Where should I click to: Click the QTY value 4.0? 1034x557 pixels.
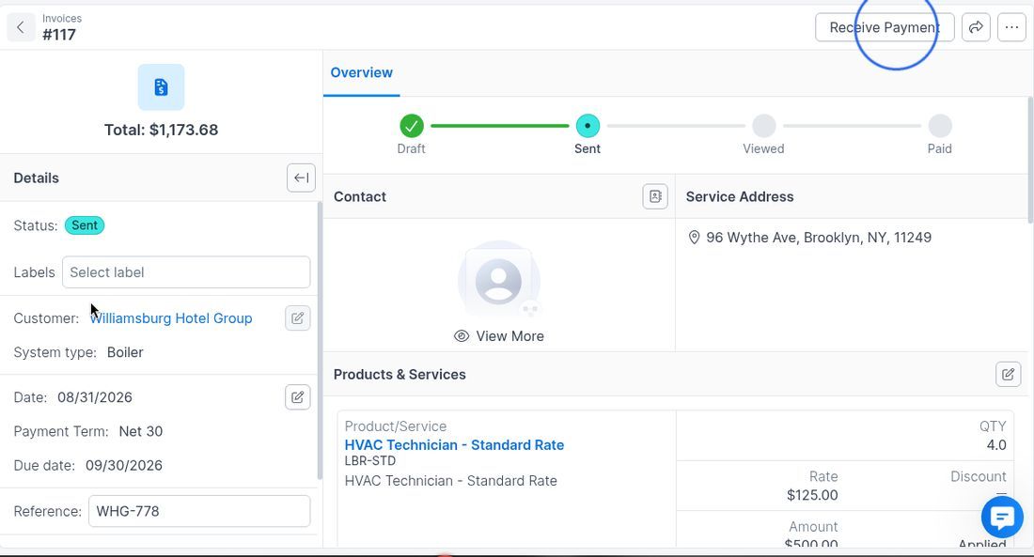(x=995, y=445)
